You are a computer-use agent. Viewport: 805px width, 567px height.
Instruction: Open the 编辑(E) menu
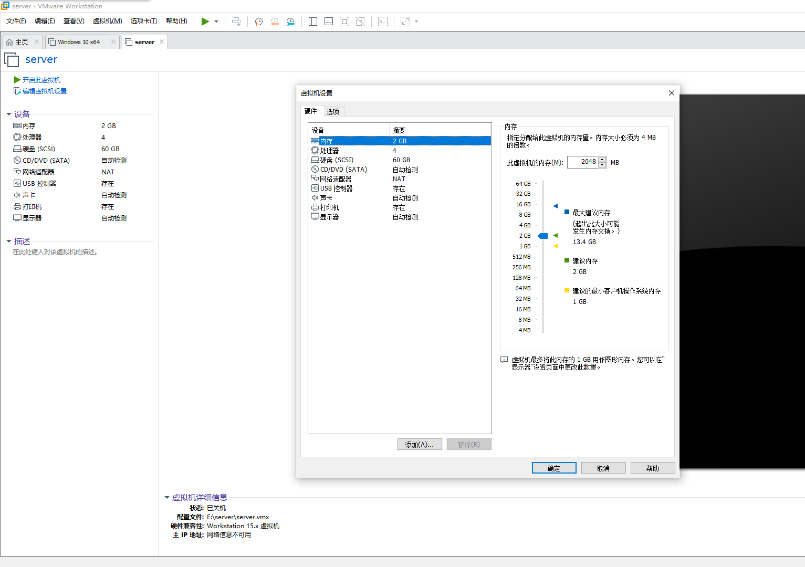click(x=45, y=21)
